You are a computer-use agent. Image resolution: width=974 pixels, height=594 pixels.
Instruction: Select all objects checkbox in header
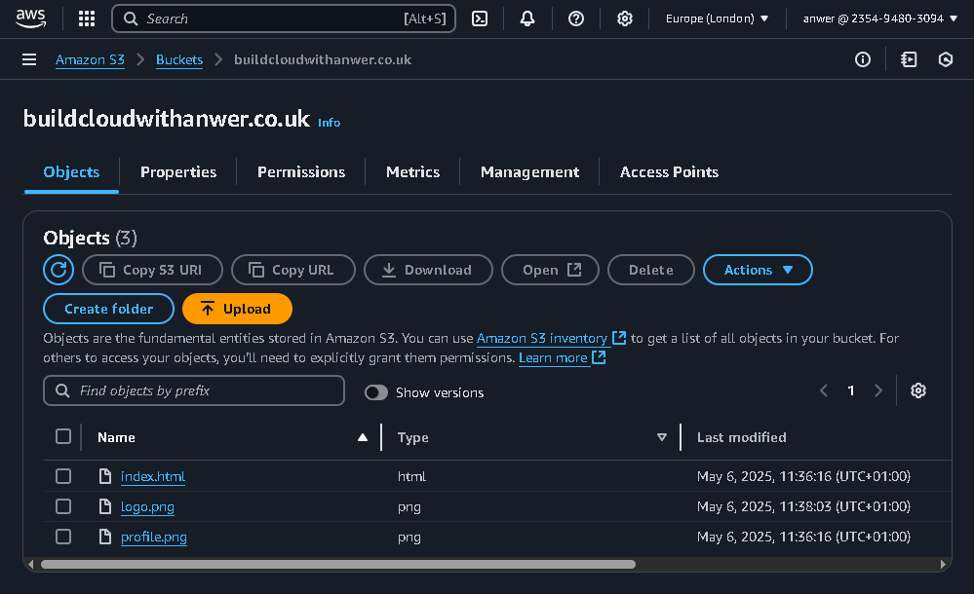(63, 436)
